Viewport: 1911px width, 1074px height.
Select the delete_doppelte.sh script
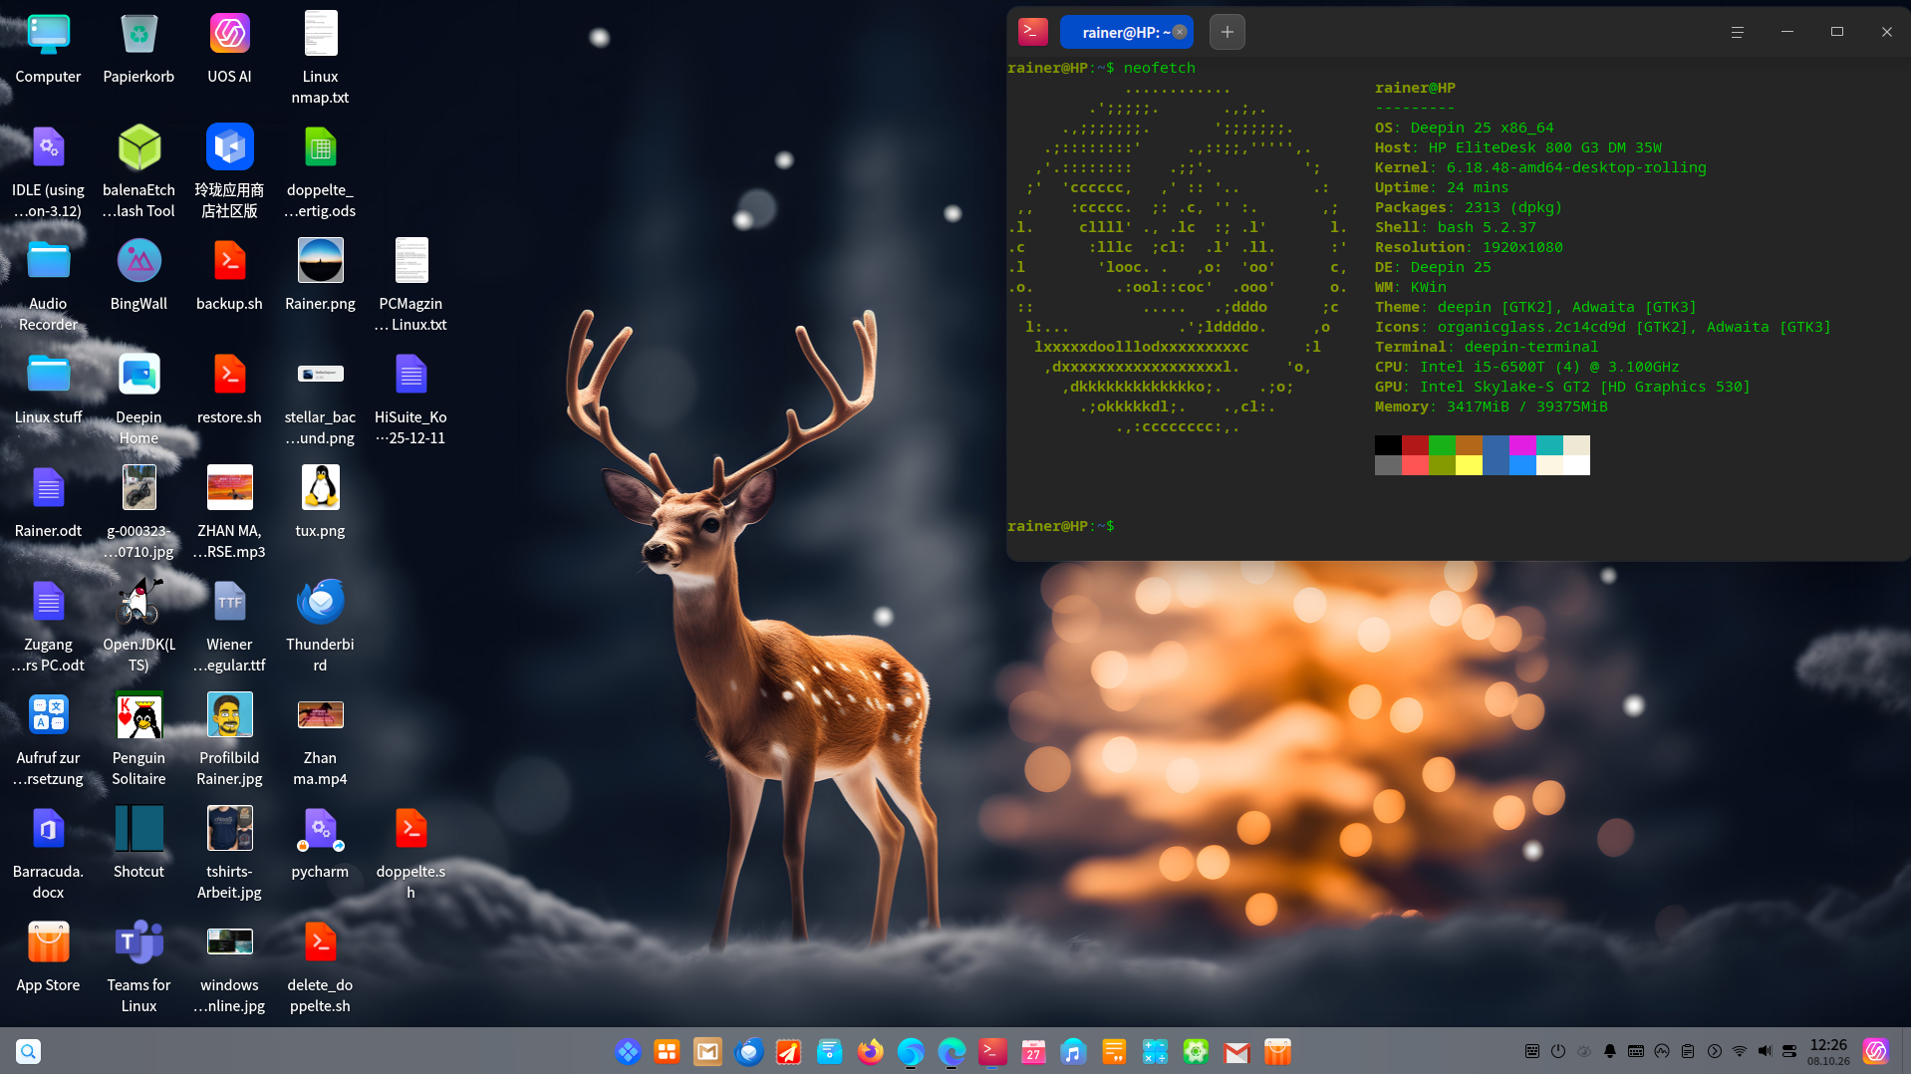tap(320, 966)
